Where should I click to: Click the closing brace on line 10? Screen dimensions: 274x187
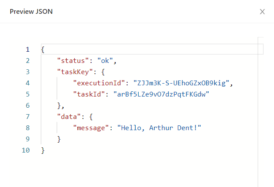[43, 150]
